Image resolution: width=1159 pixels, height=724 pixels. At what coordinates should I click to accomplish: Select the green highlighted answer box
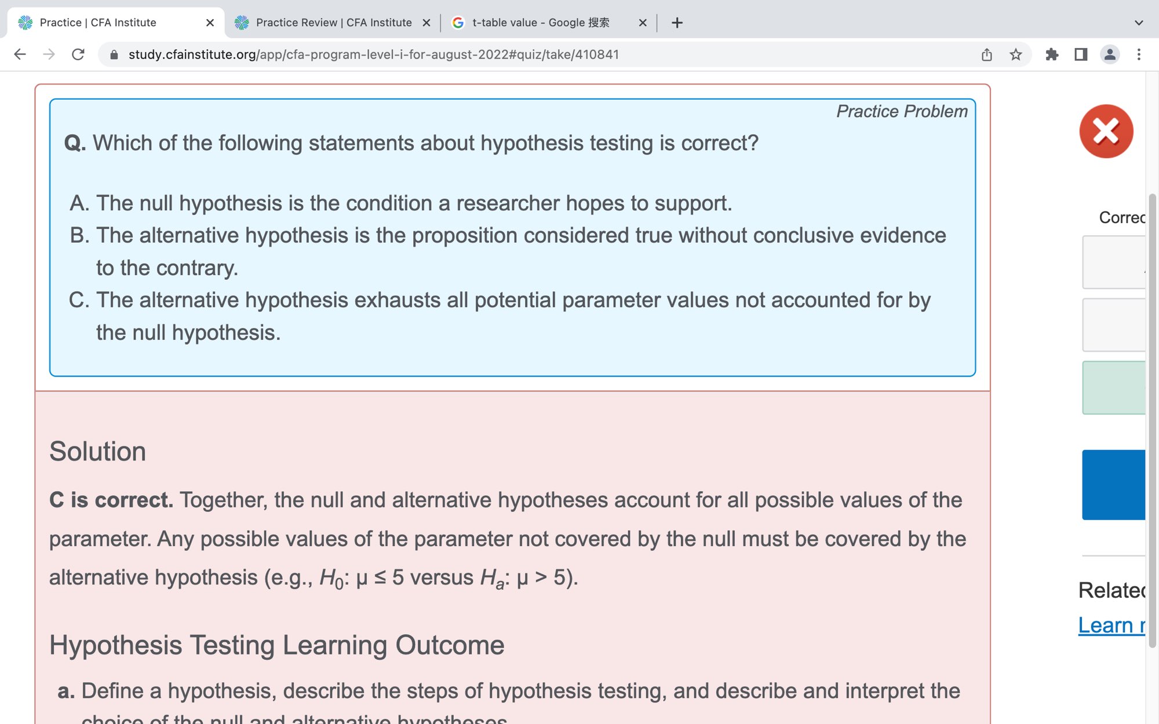coord(1113,387)
